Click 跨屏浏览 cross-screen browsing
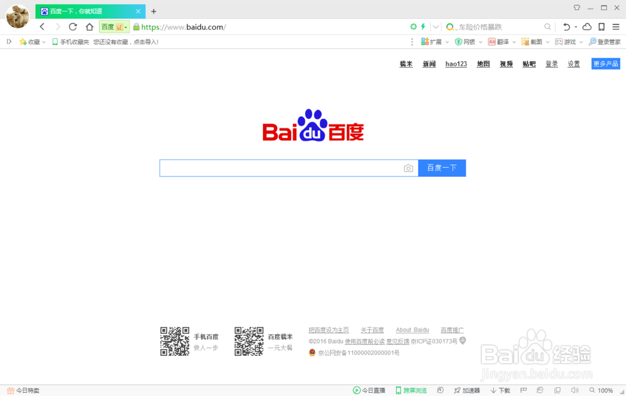Viewport: 626px width, 396px height. pyautogui.click(x=411, y=390)
